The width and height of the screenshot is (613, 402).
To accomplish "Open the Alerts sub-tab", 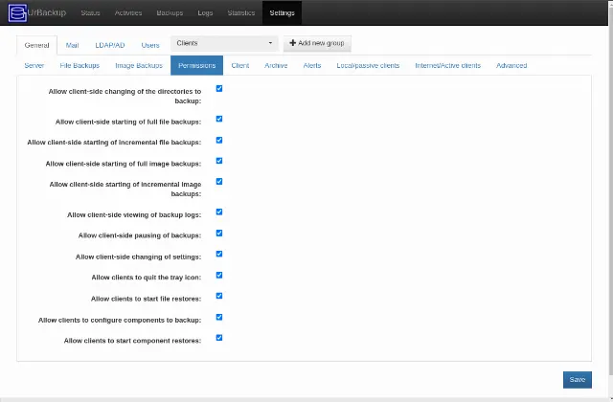I will (312, 66).
